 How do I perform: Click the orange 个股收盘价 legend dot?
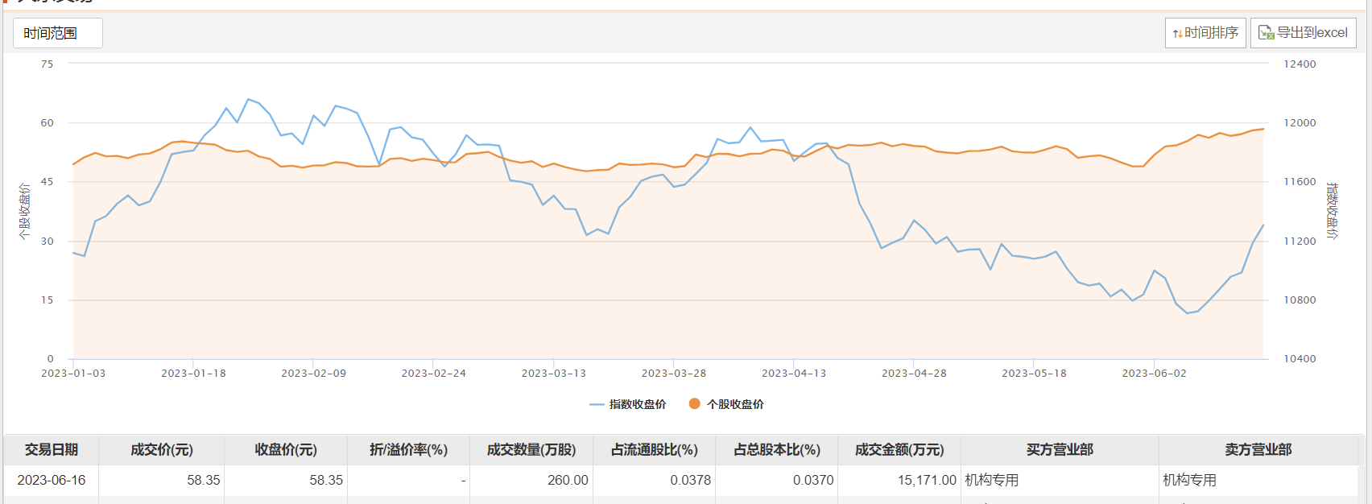click(x=694, y=404)
